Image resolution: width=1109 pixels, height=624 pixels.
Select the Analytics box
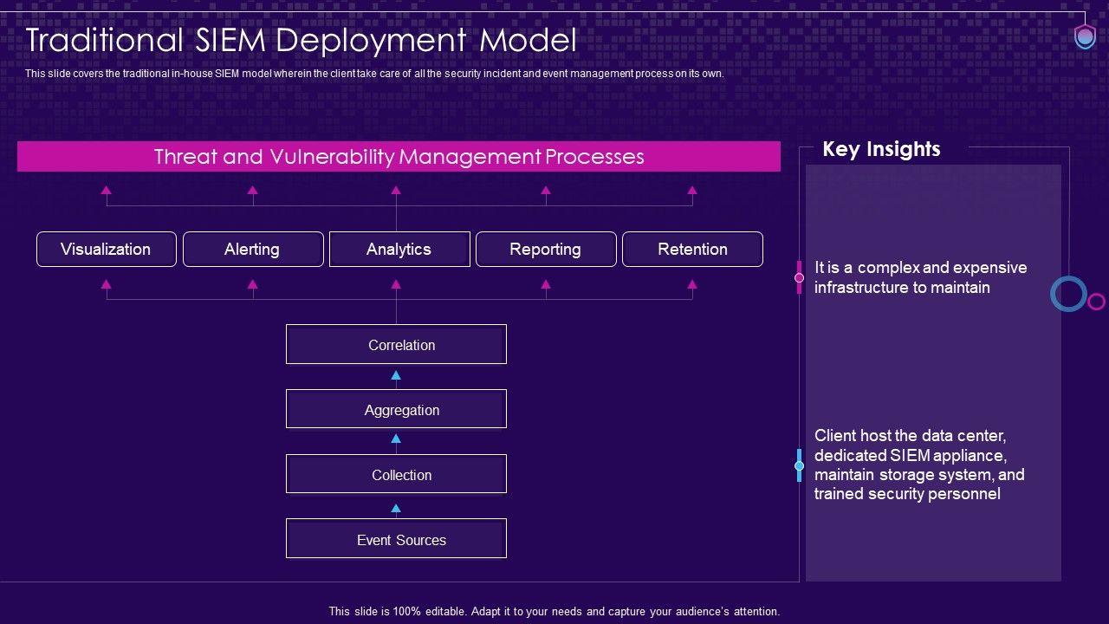(399, 249)
